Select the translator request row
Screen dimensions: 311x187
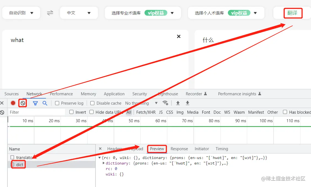(x=51, y=157)
